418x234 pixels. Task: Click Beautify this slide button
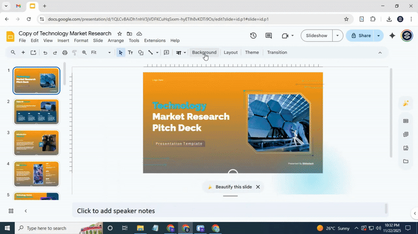click(x=229, y=187)
